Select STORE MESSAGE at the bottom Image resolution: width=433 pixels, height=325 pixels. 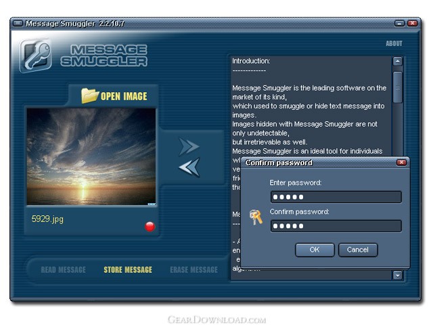(128, 269)
